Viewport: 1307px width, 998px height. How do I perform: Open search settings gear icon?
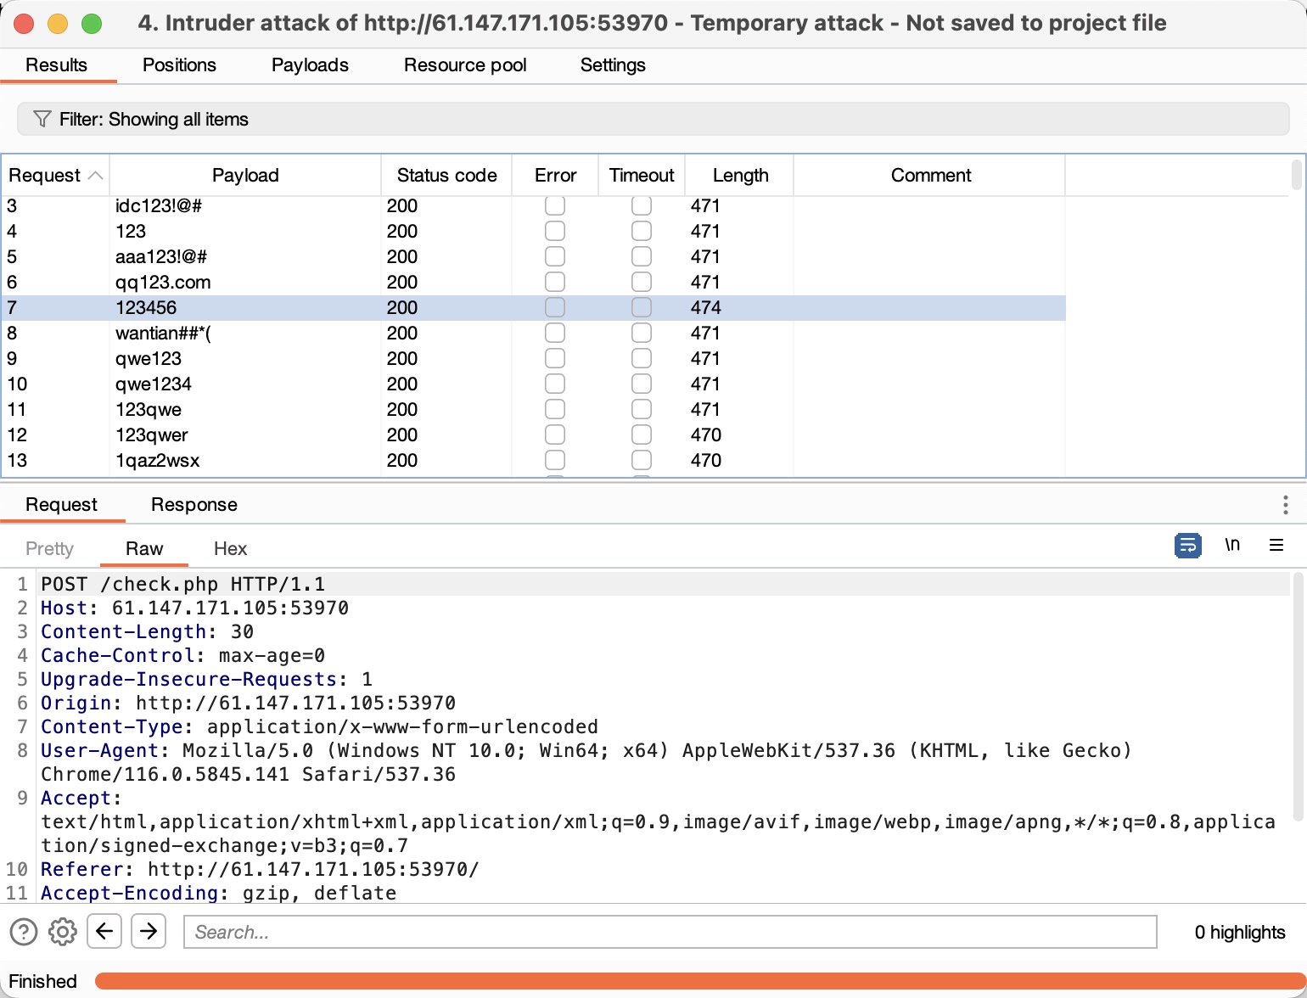pyautogui.click(x=62, y=932)
